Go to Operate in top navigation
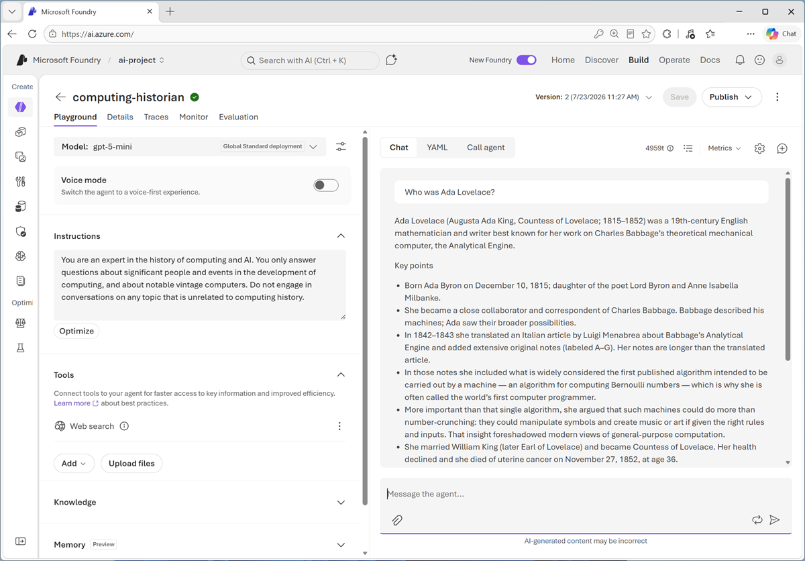This screenshot has height=561, width=805. click(x=674, y=60)
